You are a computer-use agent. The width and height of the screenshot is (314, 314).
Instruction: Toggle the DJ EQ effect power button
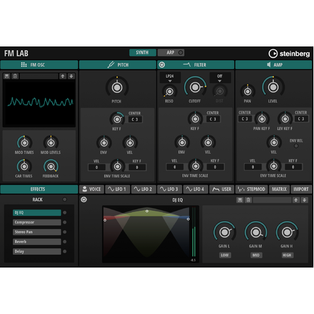[84, 200]
